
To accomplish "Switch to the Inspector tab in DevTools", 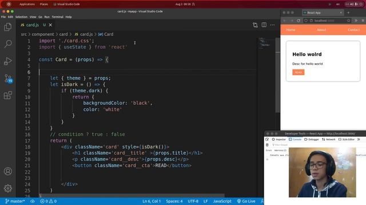I will (279, 140).
